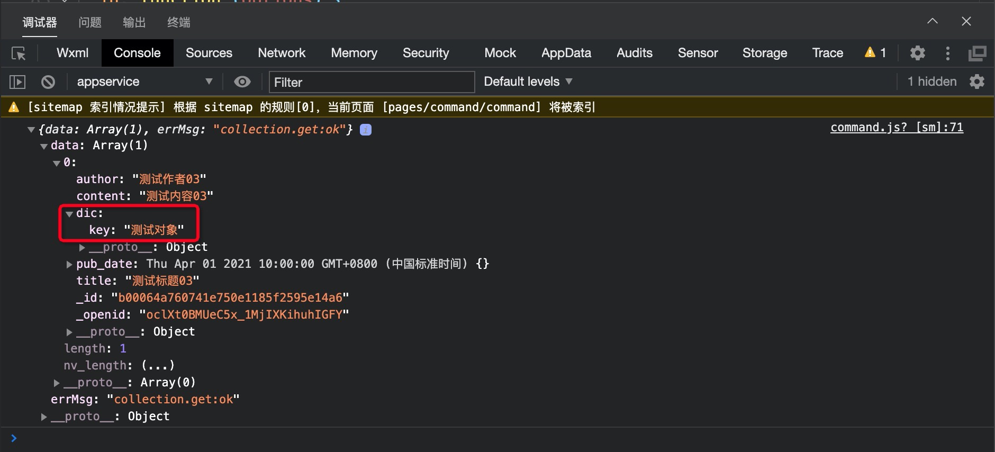
Task: Select the _openid value string
Action: pyautogui.click(x=244, y=315)
